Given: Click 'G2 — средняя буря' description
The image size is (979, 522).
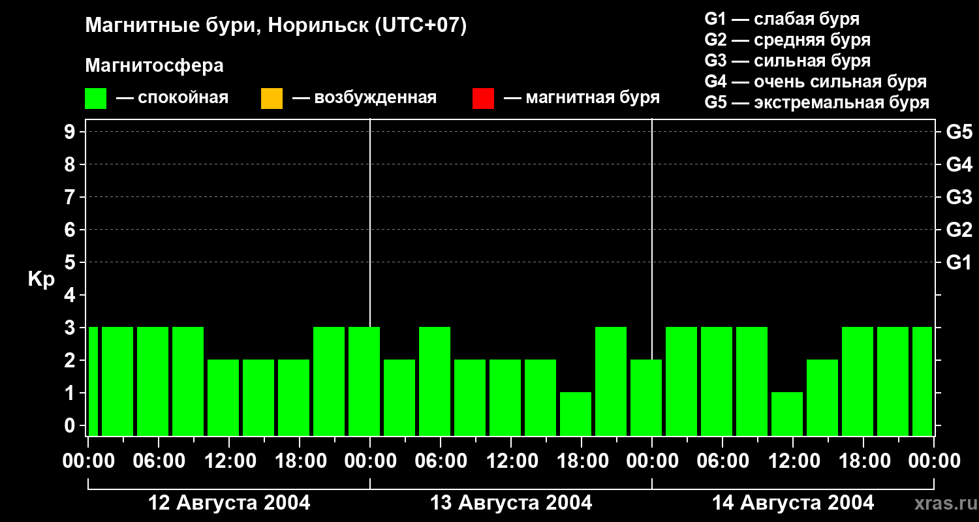Looking at the screenshot, I should [788, 40].
